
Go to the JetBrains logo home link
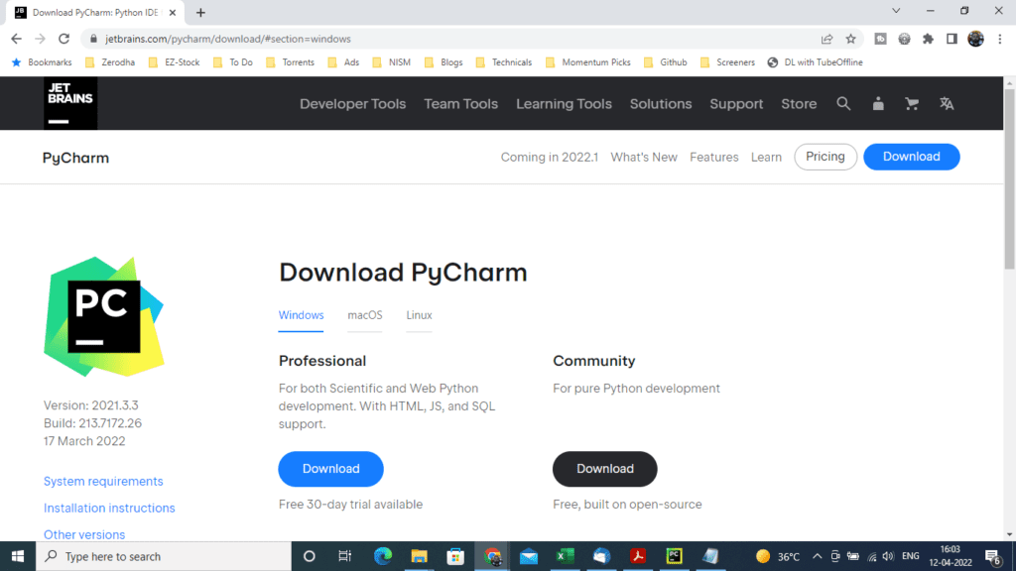70,103
